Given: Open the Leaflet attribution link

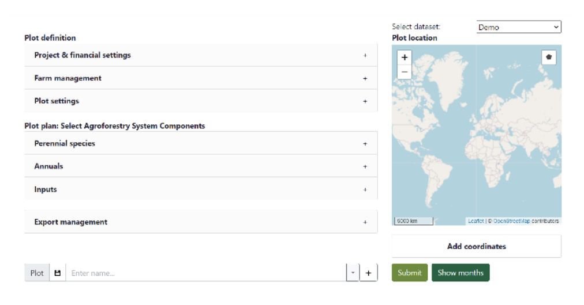Looking at the screenshot, I should pyautogui.click(x=476, y=221).
